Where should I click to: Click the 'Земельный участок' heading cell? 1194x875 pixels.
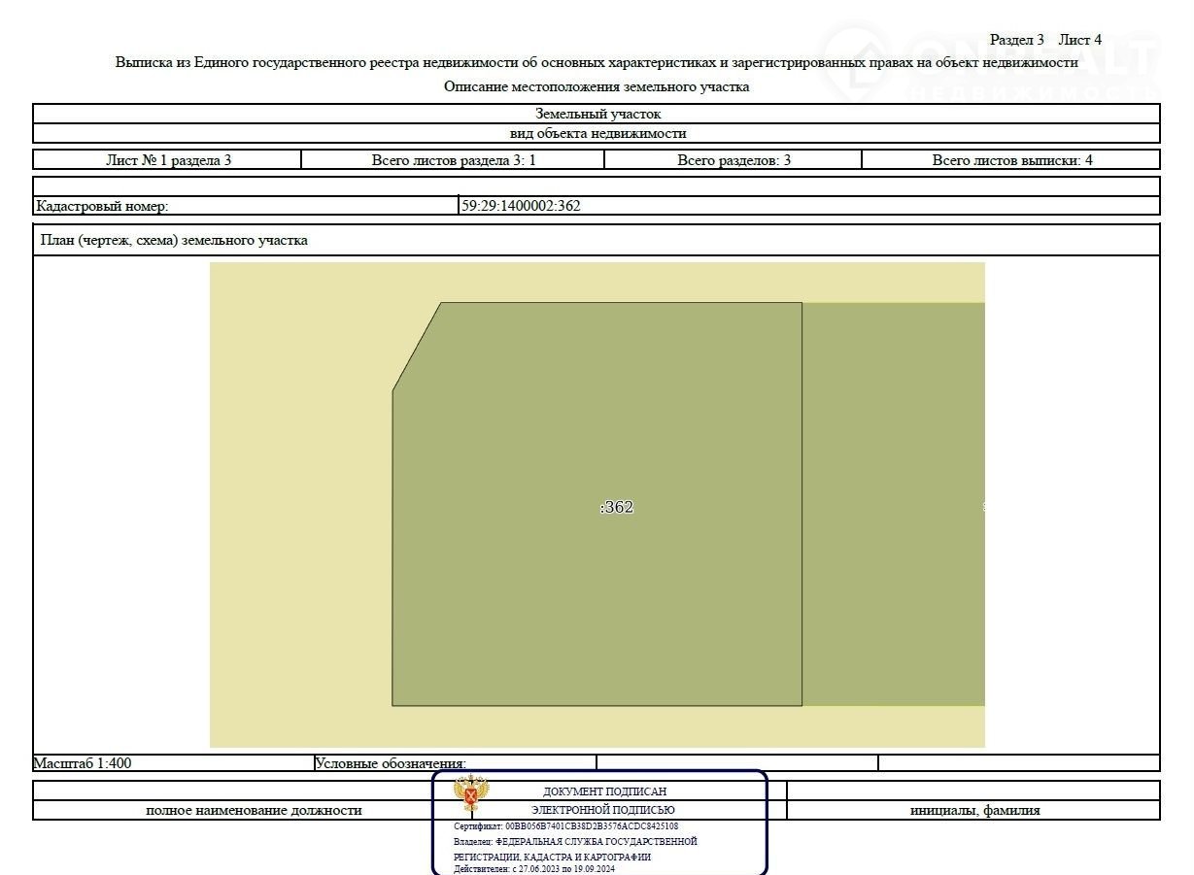(x=597, y=114)
